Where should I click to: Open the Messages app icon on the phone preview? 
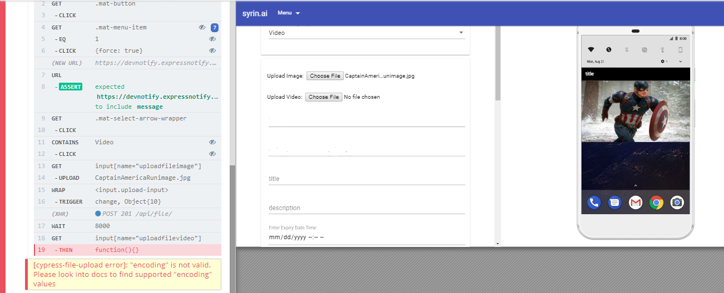click(614, 203)
